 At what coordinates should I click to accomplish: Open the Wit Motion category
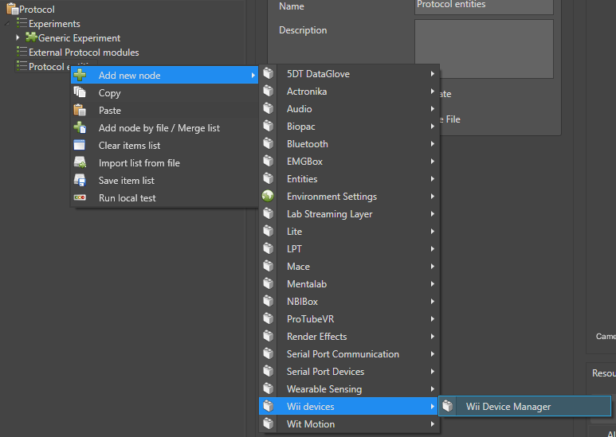pyautogui.click(x=349, y=423)
